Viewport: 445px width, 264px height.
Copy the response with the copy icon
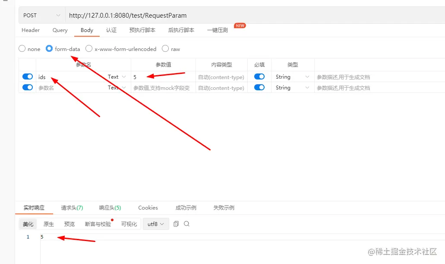(x=176, y=224)
